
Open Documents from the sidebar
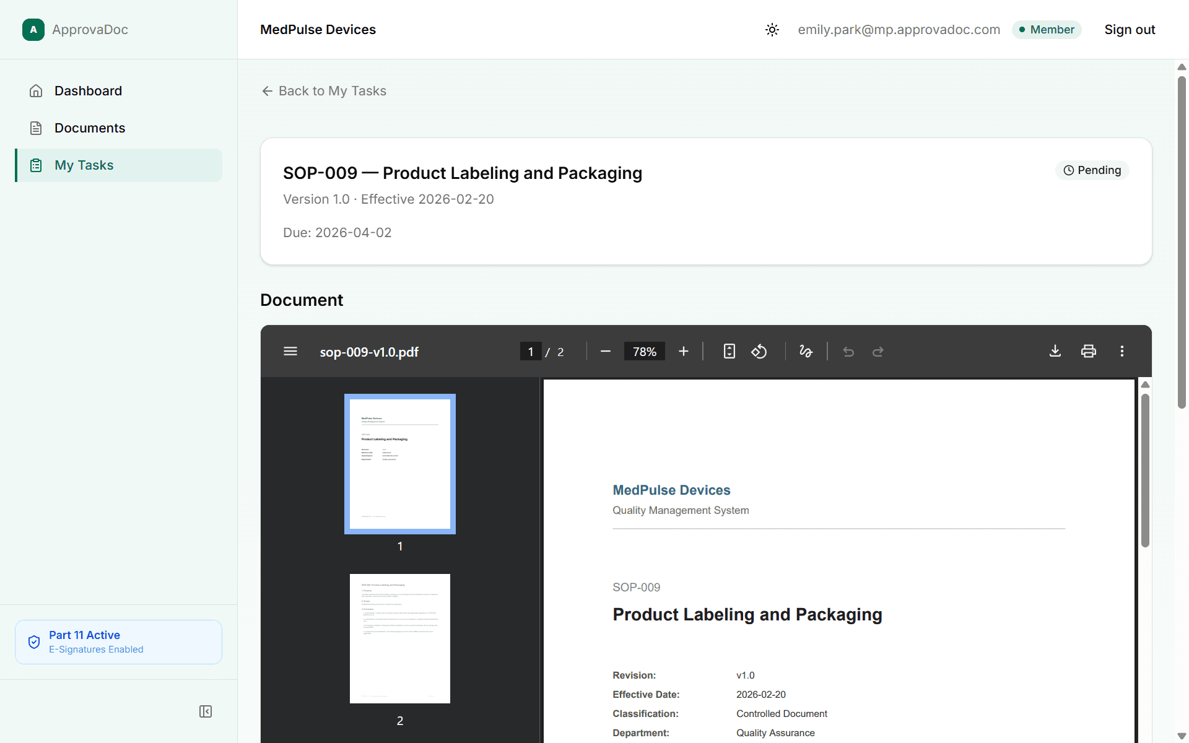pos(90,128)
